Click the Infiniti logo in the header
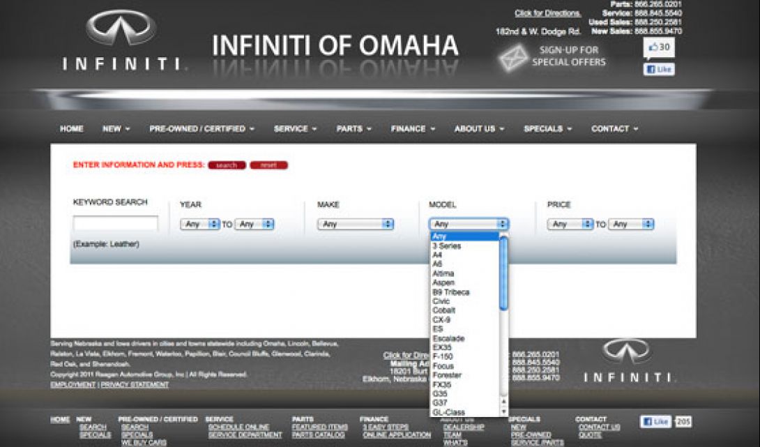 tap(121, 40)
